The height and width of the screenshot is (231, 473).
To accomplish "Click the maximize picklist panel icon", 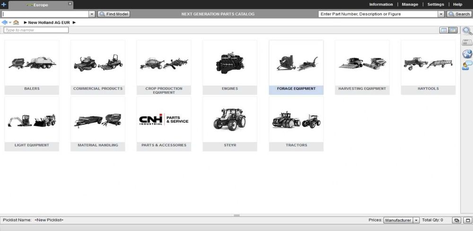I will pyautogui.click(x=467, y=220).
